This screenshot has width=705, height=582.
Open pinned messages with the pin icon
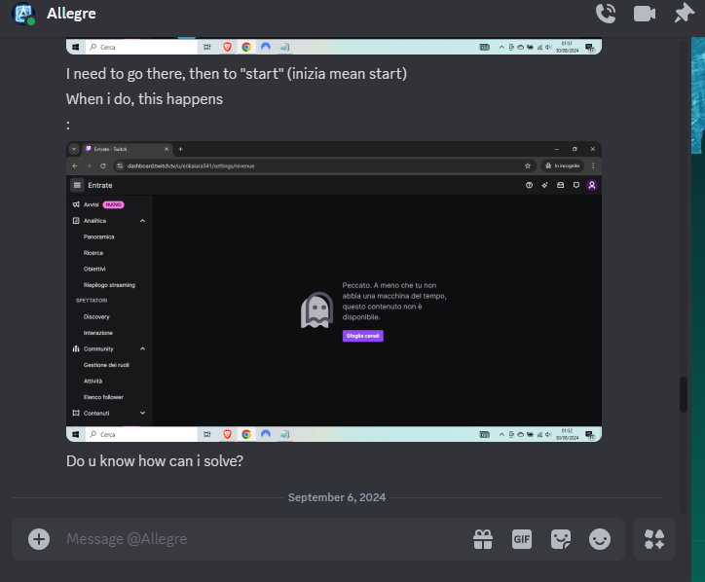684,13
